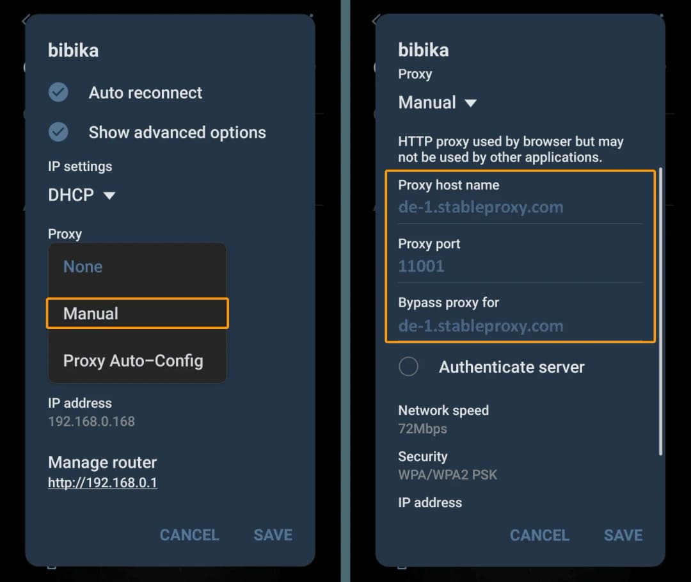Choose Manual in the Proxy list
This screenshot has height=582, width=691.
click(x=90, y=313)
